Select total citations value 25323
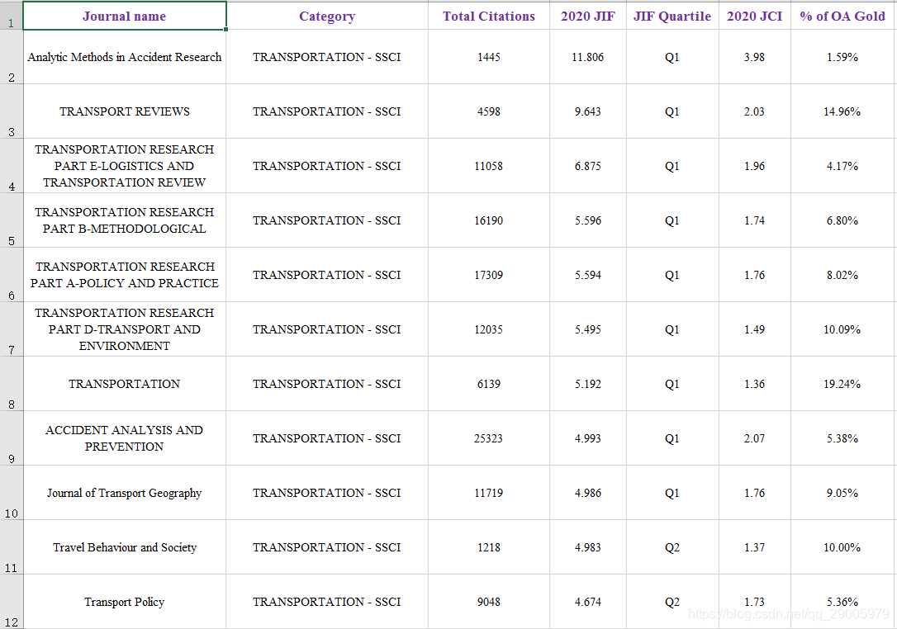The width and height of the screenshot is (897, 629). tap(488, 438)
